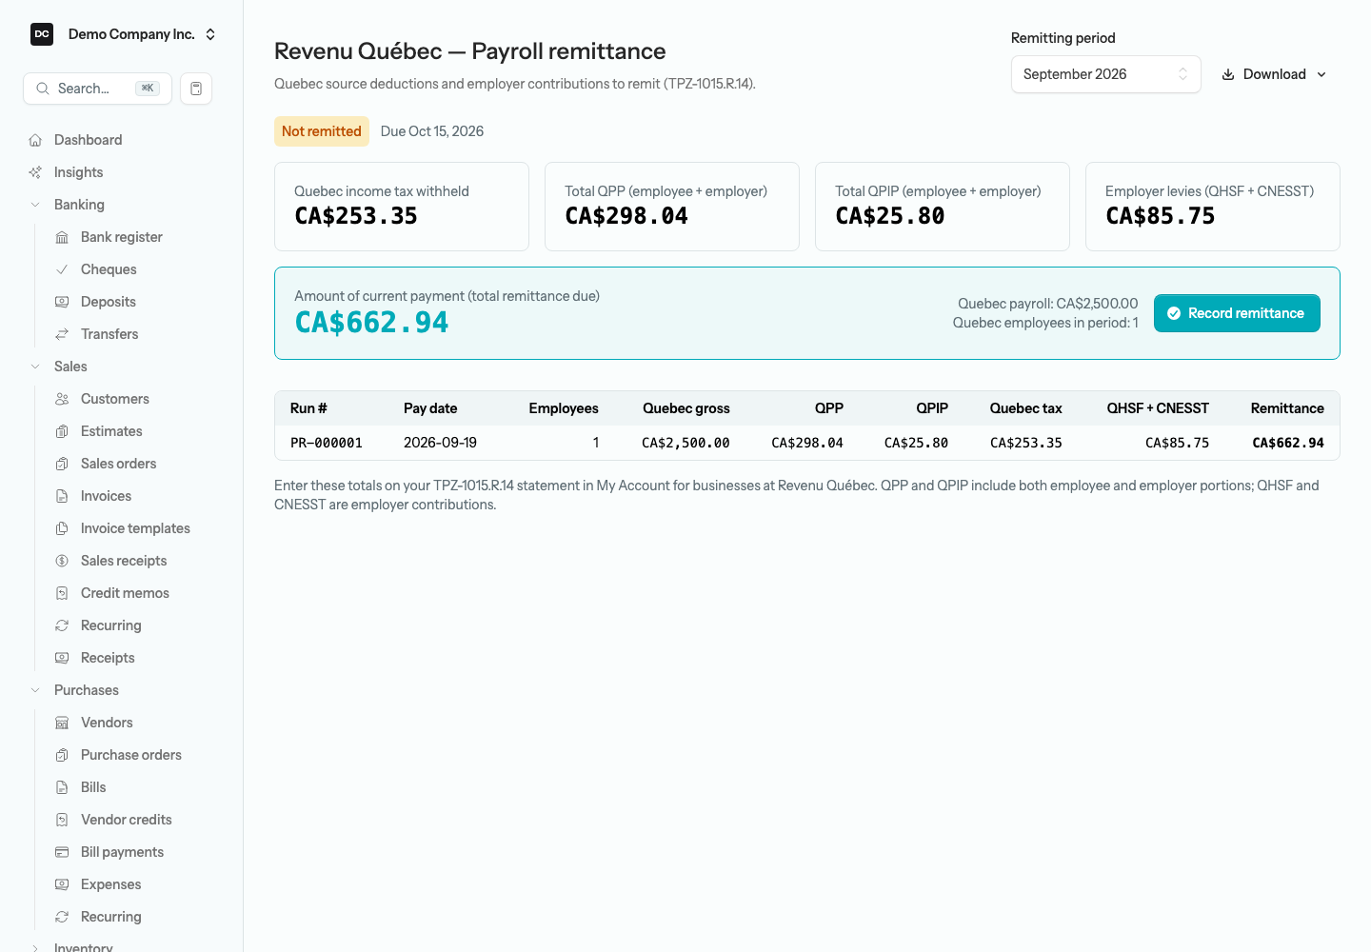Click the calculator icon beside search
The height and width of the screenshot is (952, 1371).
[196, 89]
